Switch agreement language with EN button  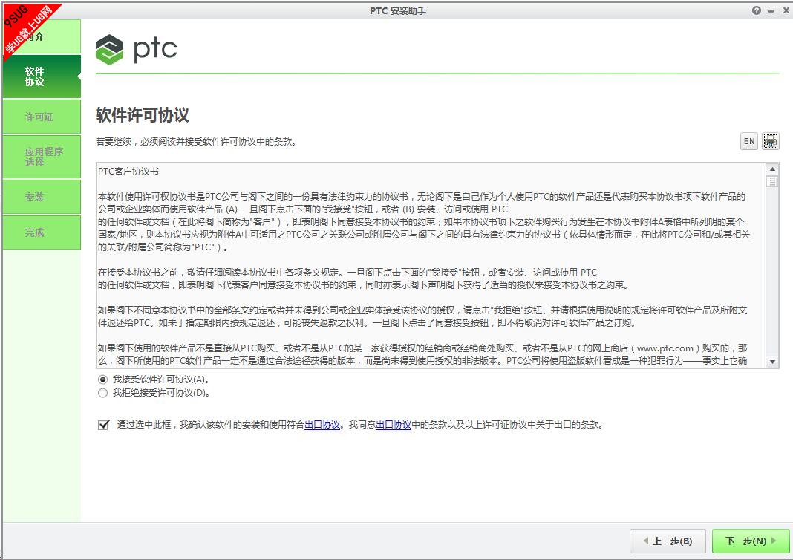[749, 141]
